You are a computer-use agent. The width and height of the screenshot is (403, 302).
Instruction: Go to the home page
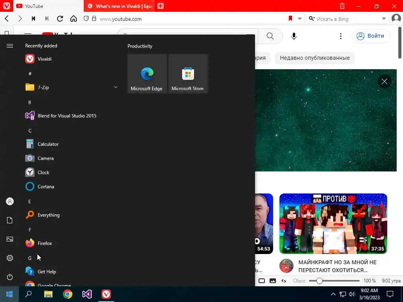click(x=74, y=18)
